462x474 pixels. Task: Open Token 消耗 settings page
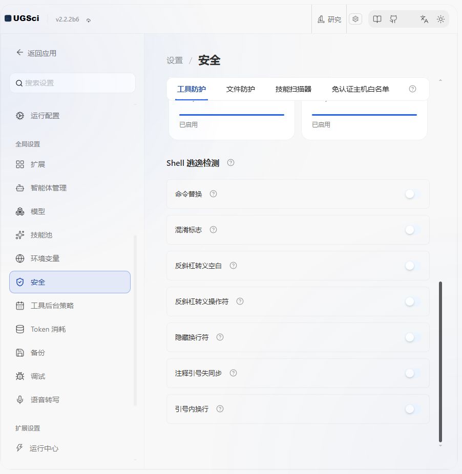click(x=70, y=329)
